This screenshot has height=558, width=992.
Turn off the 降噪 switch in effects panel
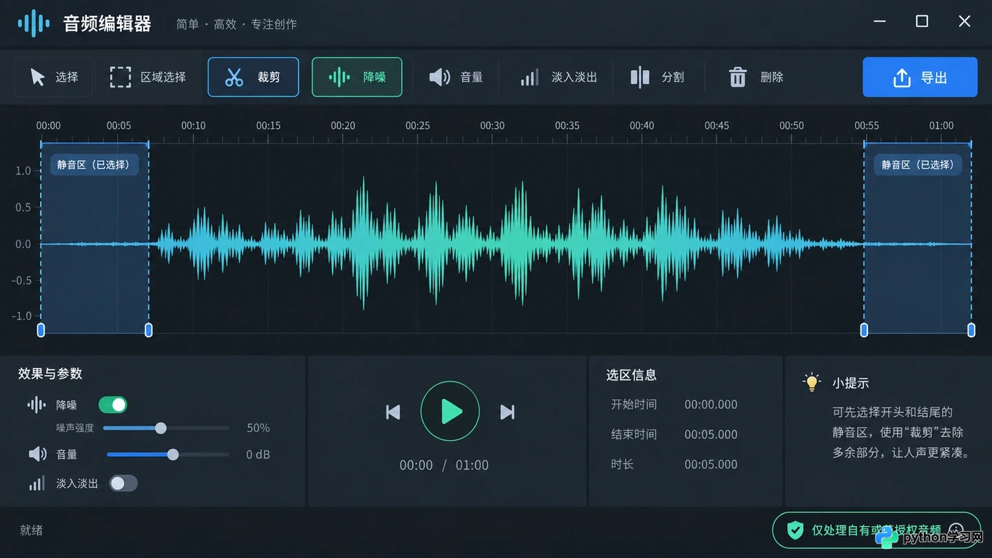click(x=113, y=404)
